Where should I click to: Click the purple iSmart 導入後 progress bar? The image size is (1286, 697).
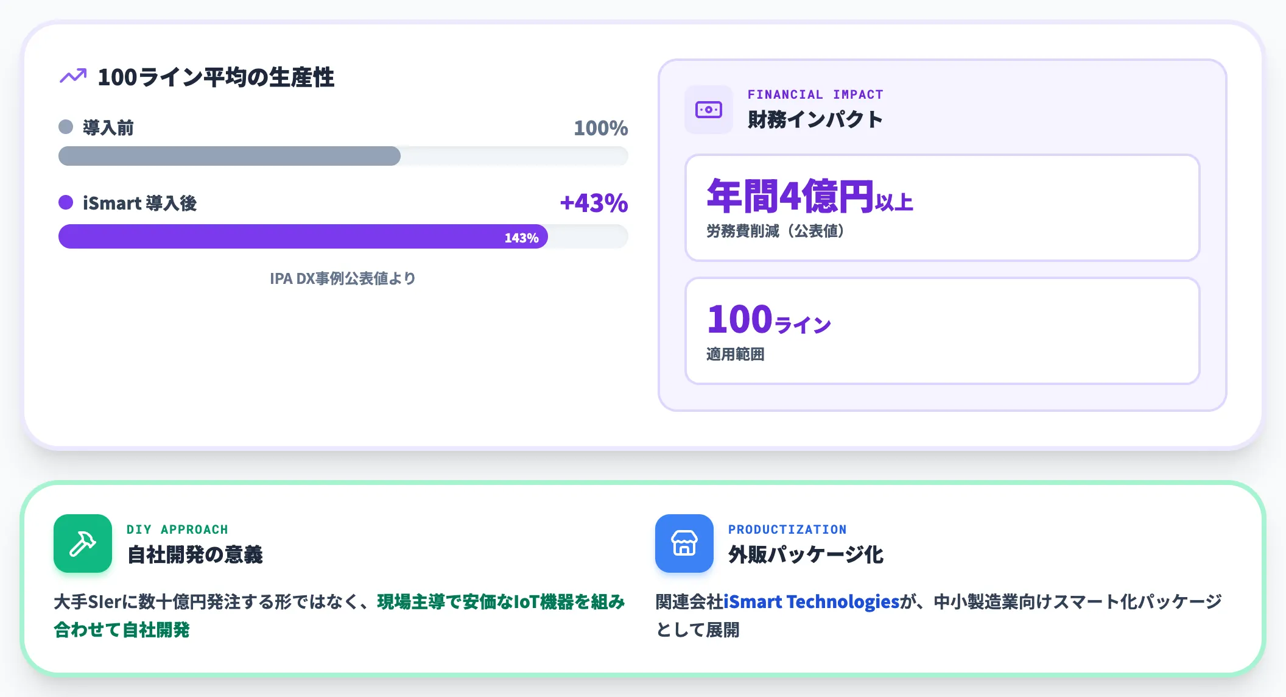(x=303, y=236)
